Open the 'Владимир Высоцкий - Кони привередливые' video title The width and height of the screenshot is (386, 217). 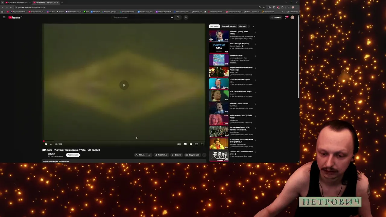point(241,140)
